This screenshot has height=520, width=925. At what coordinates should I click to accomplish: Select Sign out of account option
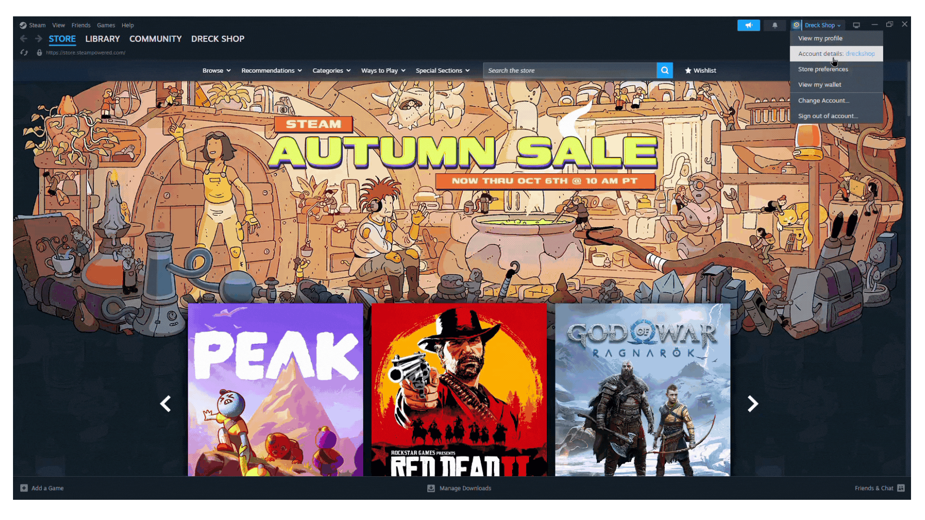(x=828, y=116)
